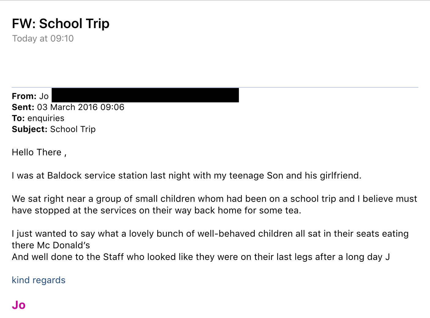Image resolution: width=430 pixels, height=318 pixels.
Task: Click the word "Baldock" in the body
Action: tap(65, 176)
